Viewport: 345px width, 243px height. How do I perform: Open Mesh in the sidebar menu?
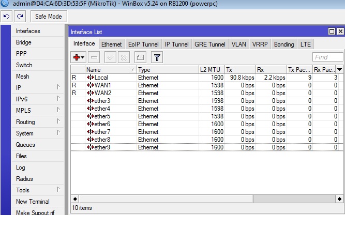pos(37,77)
